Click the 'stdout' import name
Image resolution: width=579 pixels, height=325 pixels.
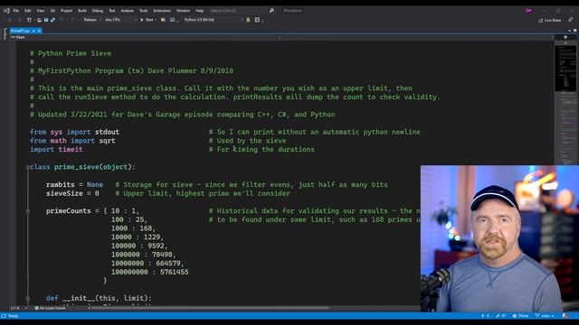coord(107,132)
